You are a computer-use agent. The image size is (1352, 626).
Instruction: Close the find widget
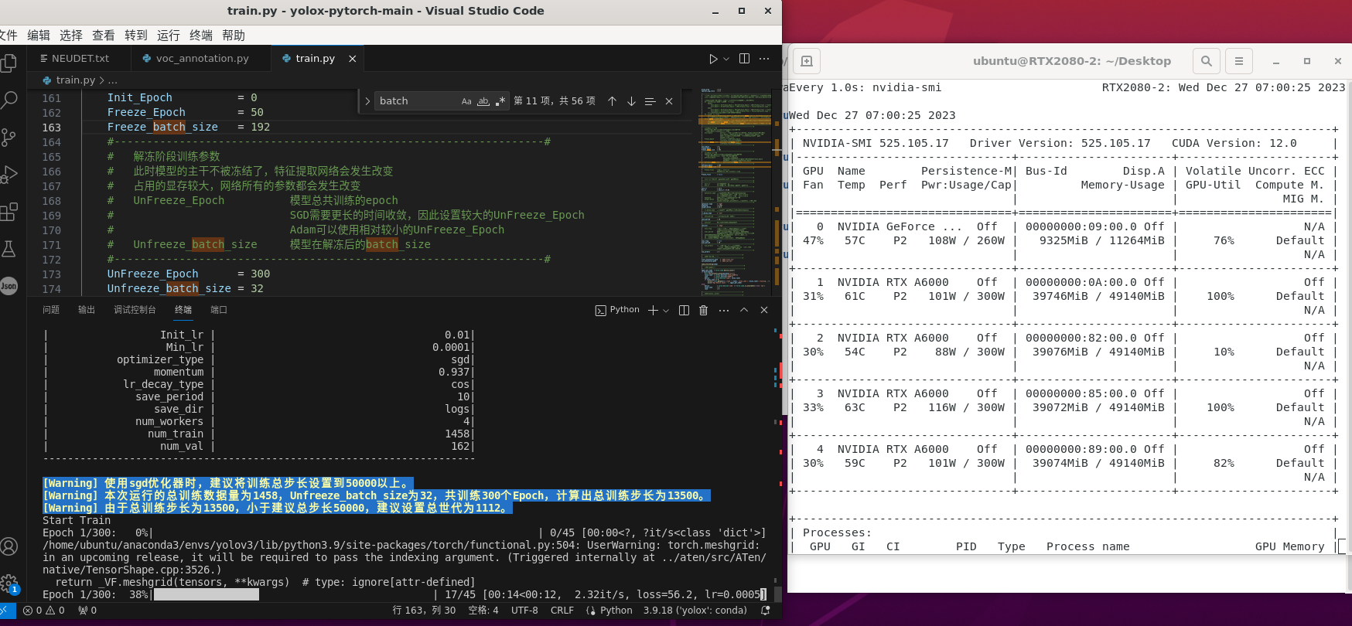669,101
